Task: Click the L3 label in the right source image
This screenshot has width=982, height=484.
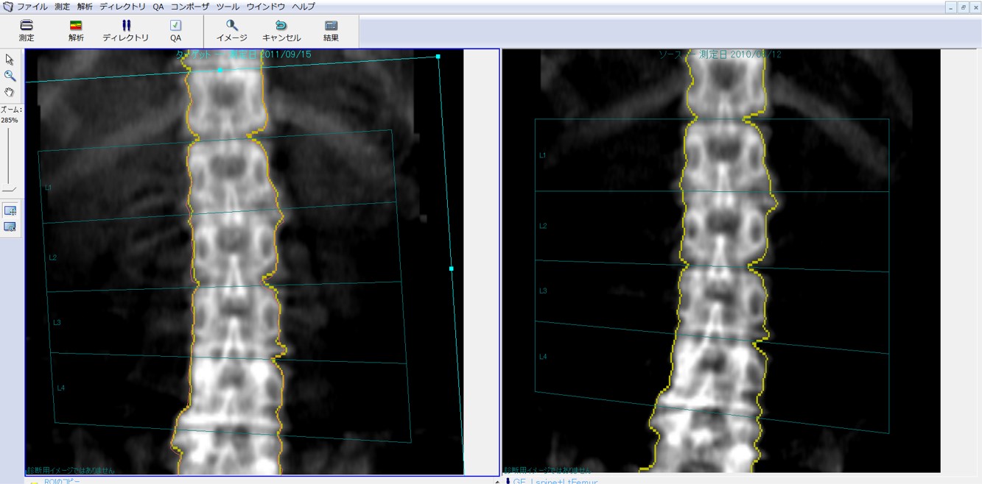Action: pos(543,291)
